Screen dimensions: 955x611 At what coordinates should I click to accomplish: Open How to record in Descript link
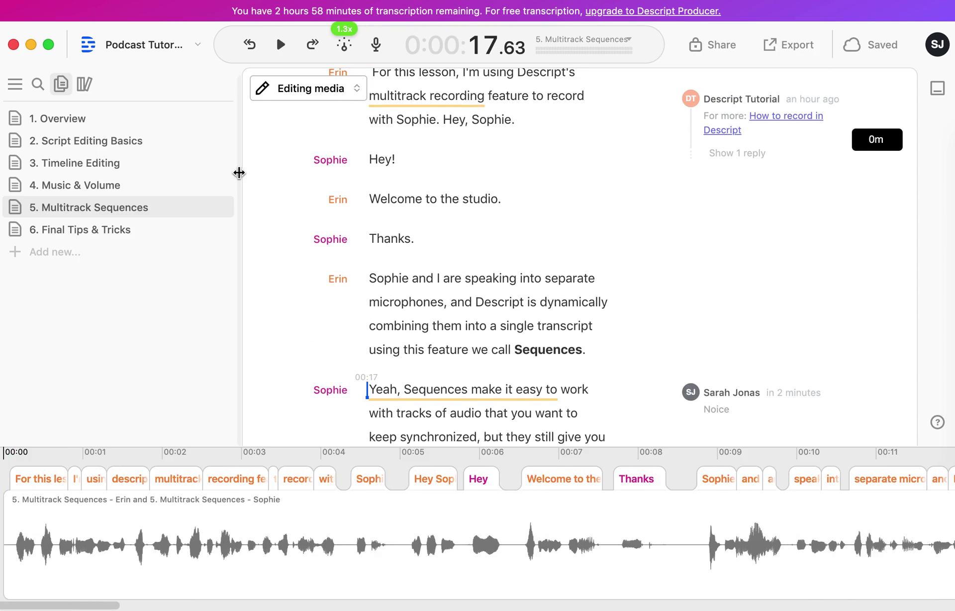pyautogui.click(x=763, y=123)
